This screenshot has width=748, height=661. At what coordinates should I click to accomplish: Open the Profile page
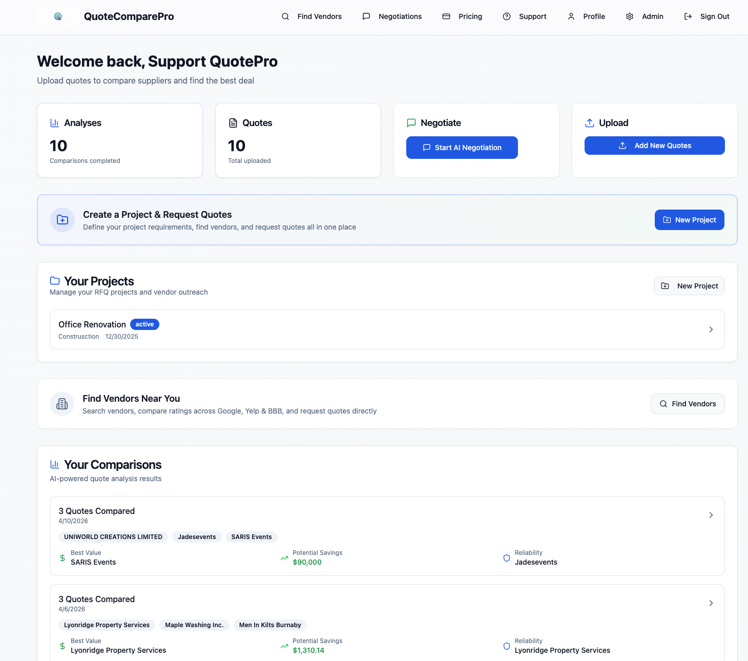(x=586, y=16)
